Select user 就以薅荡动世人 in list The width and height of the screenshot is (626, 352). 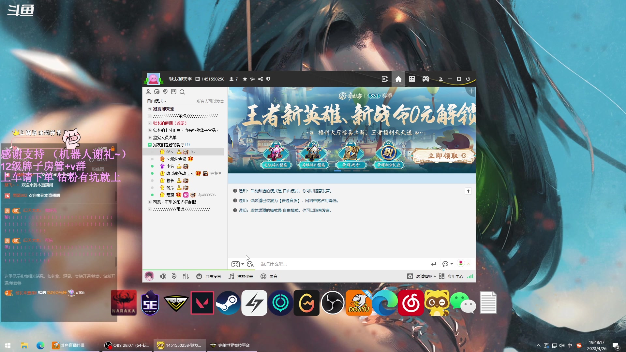tap(180, 173)
